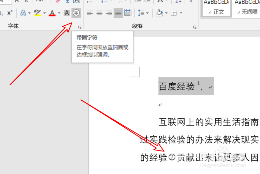Image resolution: width=260 pixels, height=174 pixels.
Task: Toggle distributed alignment icon
Action: tap(128, 13)
